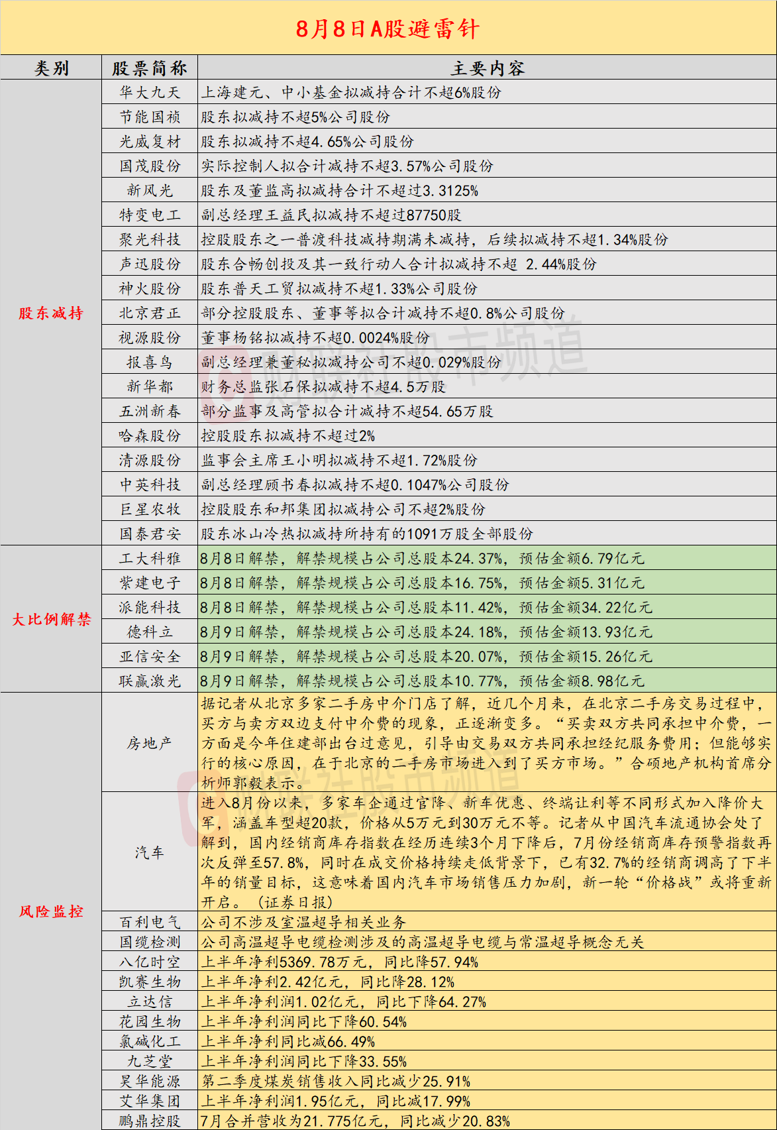Select stock name 巨星农牧

pos(150,509)
